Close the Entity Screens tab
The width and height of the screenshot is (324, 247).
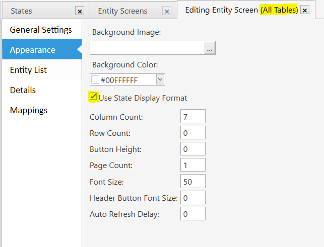click(x=167, y=11)
